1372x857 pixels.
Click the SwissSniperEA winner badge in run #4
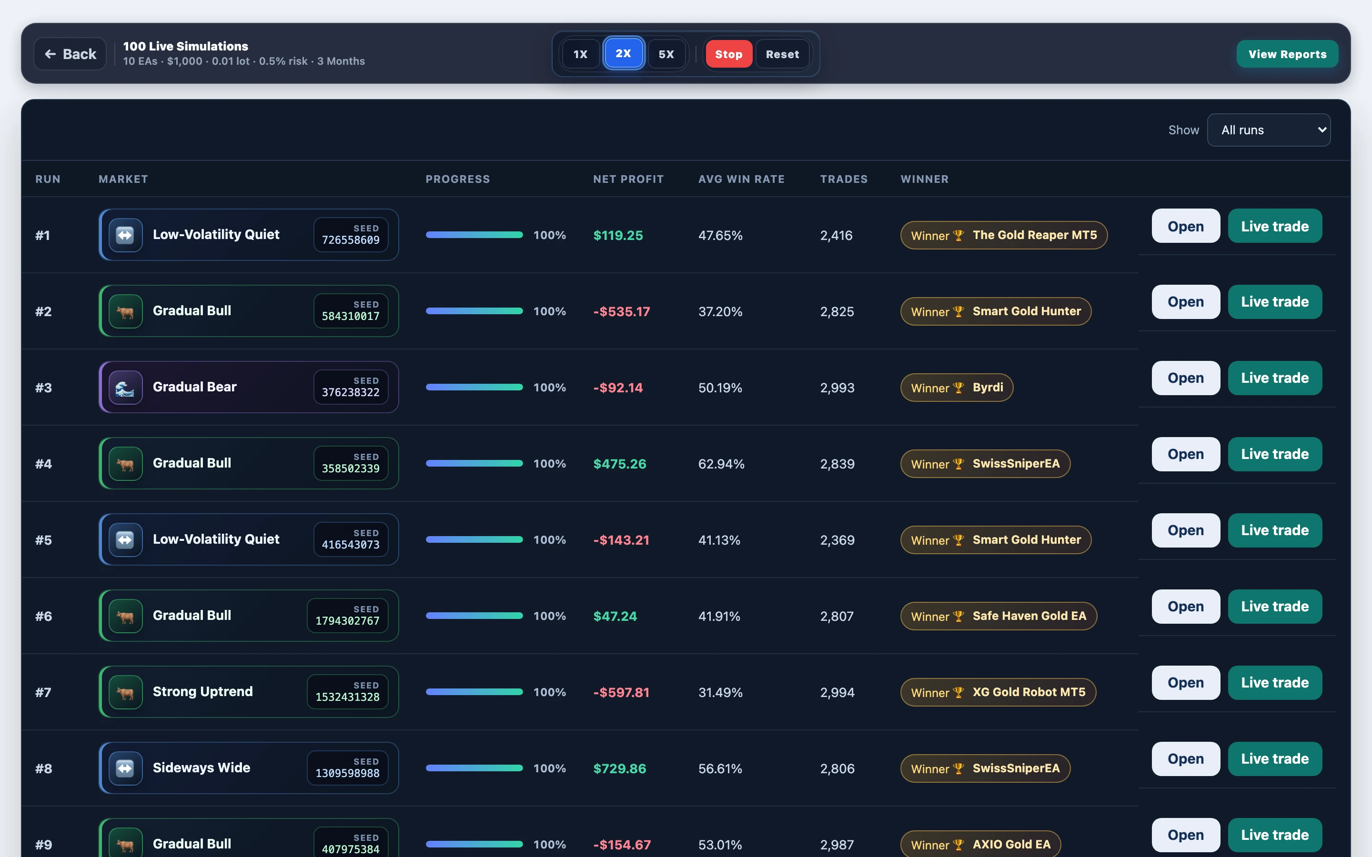click(x=985, y=464)
